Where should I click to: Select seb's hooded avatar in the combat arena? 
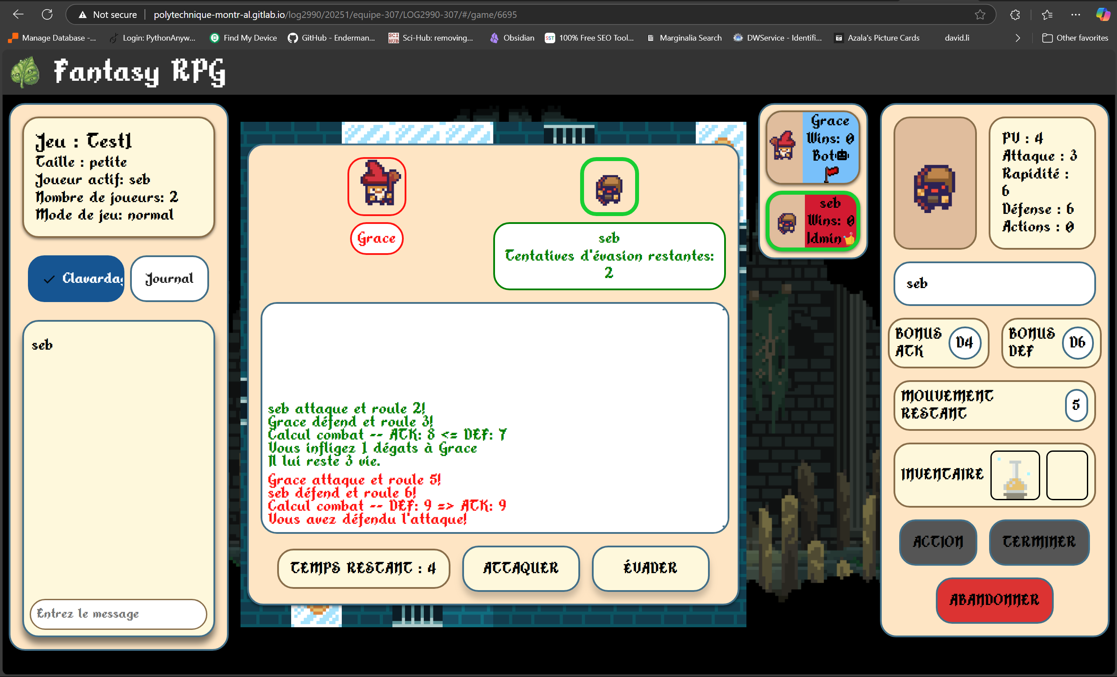coord(609,187)
